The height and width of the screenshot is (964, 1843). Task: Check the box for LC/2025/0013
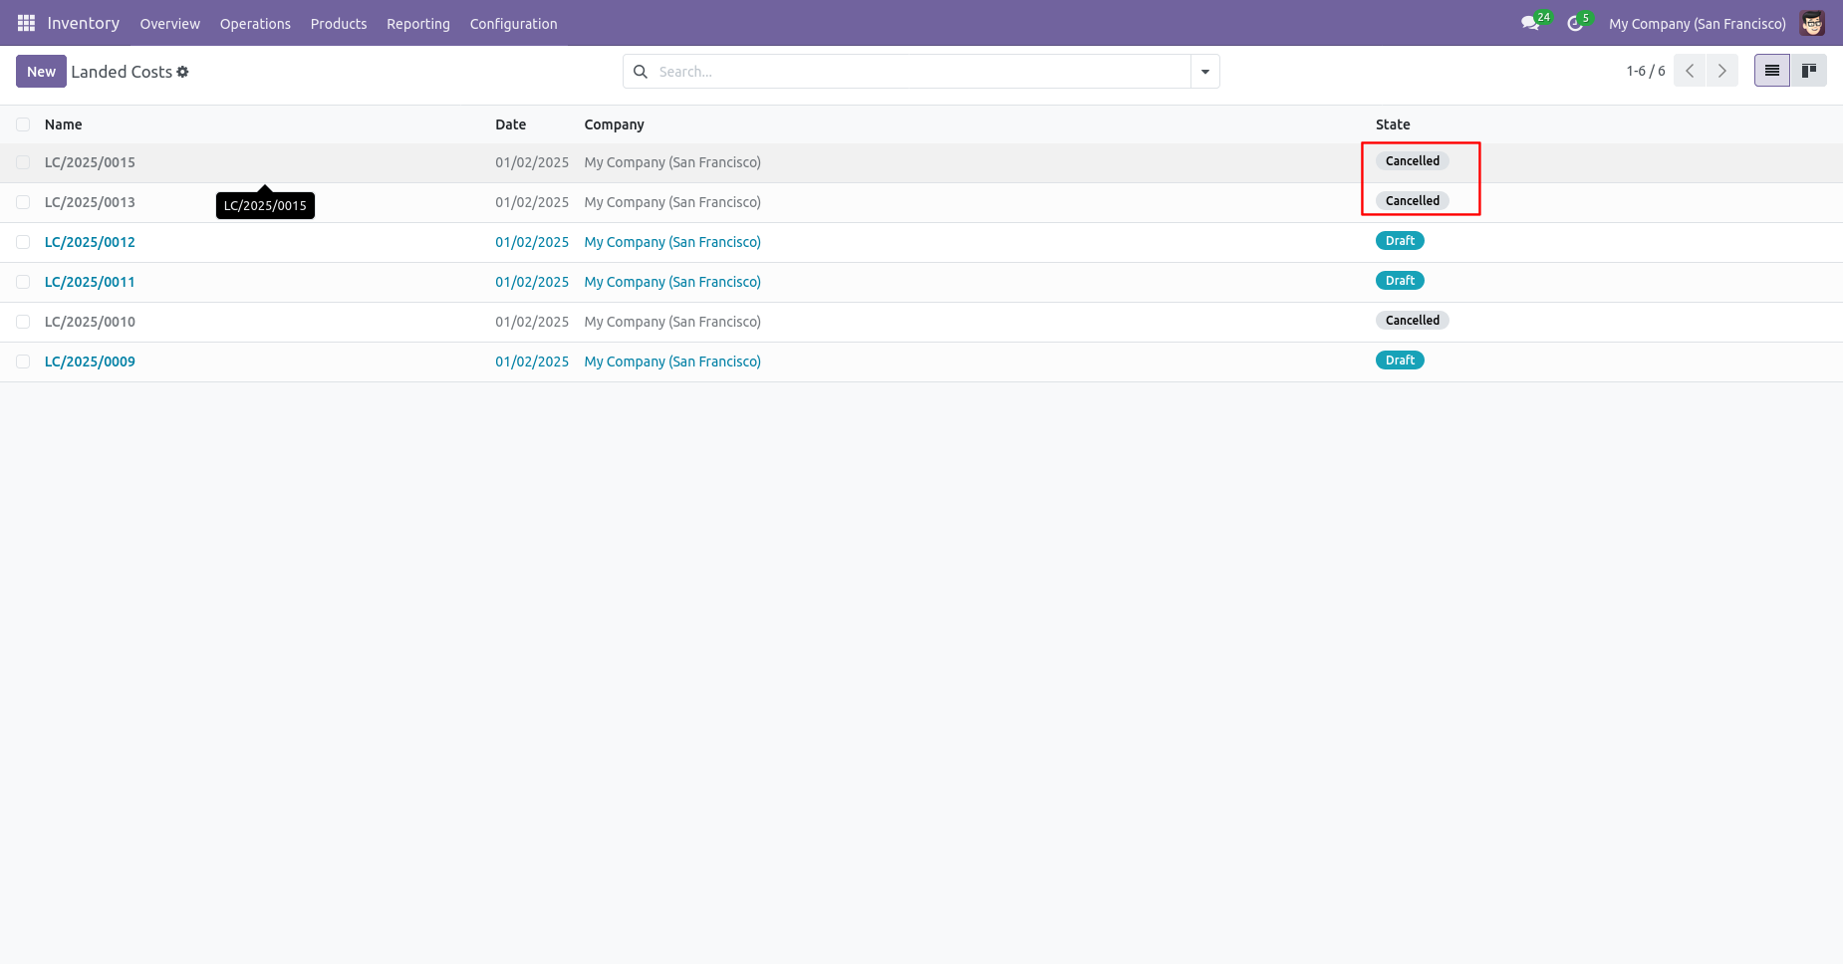(x=23, y=202)
